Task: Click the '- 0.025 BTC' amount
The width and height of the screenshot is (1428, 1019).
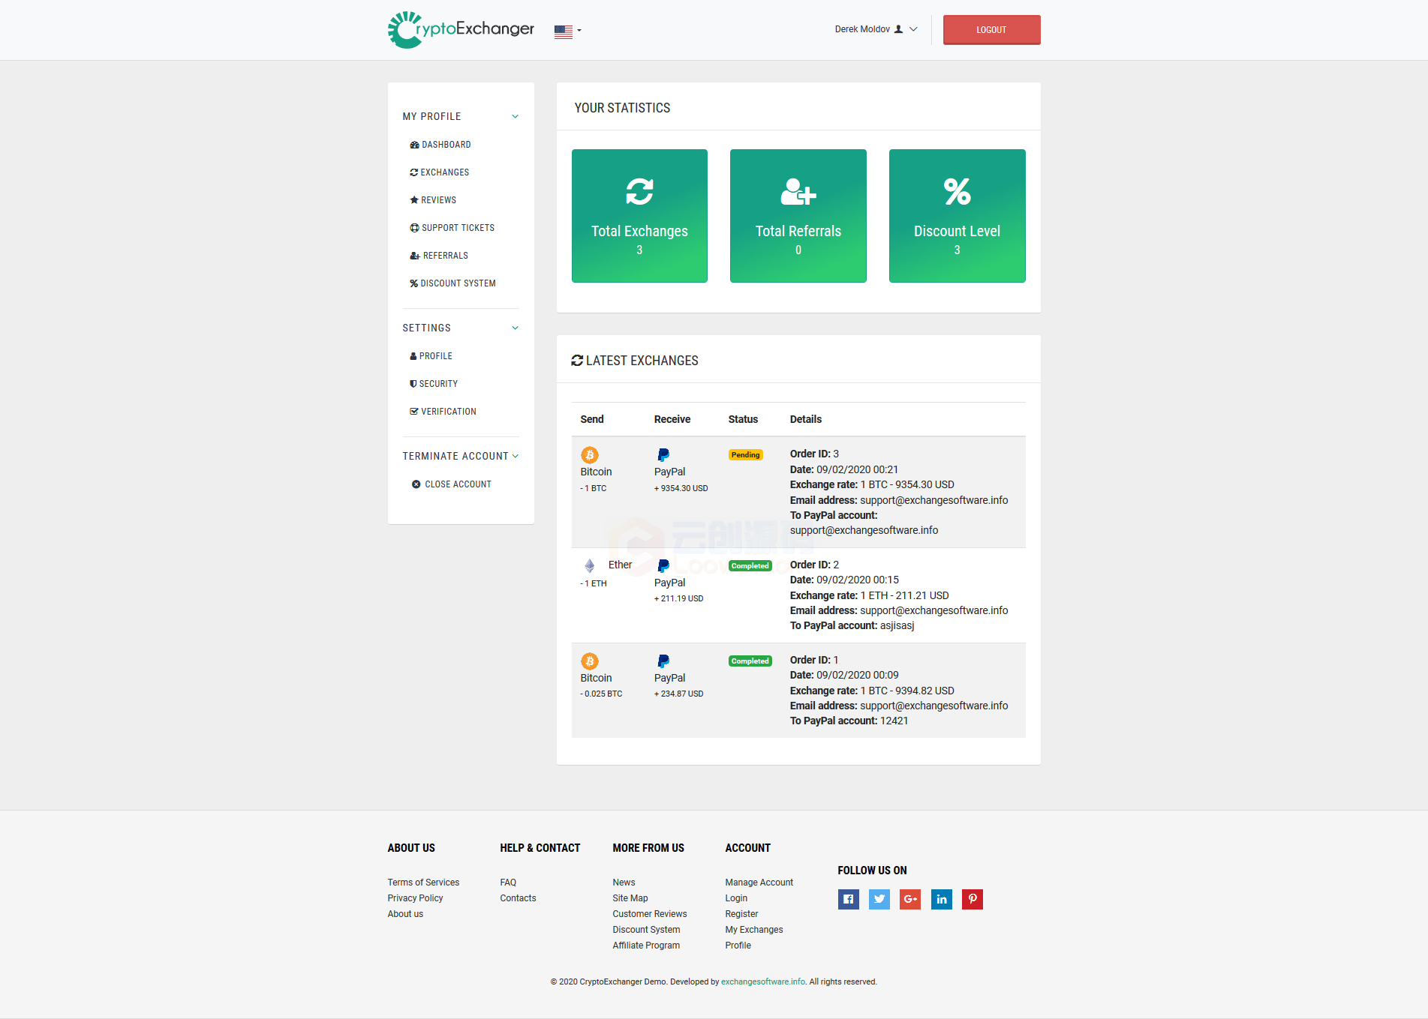Action: (601, 694)
